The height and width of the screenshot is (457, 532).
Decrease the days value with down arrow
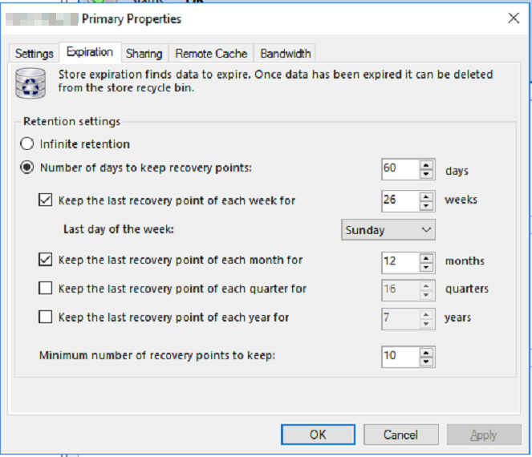point(426,174)
